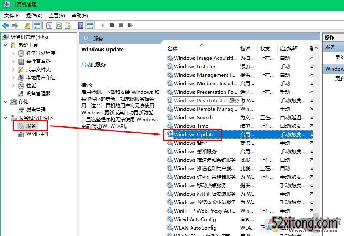Collapse the 系统工具 tree node
This screenshot has width=344, height=236.
point(6,45)
